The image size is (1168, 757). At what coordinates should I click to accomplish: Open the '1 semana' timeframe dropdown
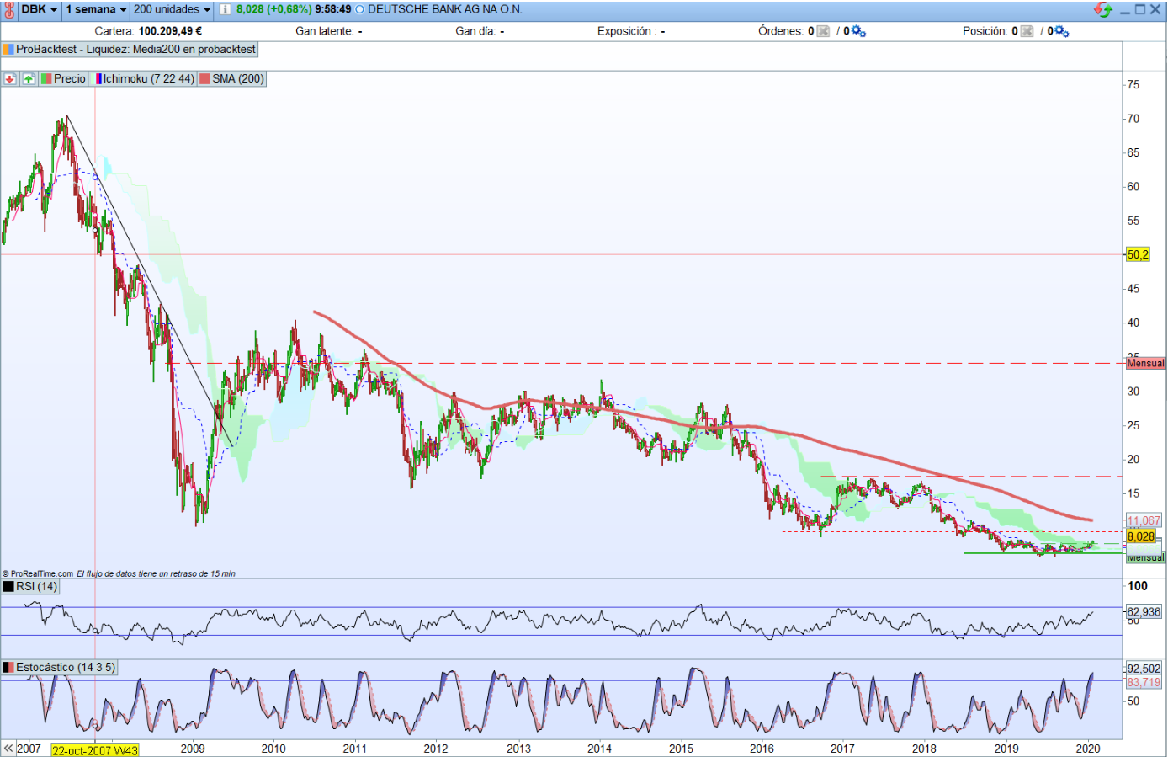click(x=96, y=9)
